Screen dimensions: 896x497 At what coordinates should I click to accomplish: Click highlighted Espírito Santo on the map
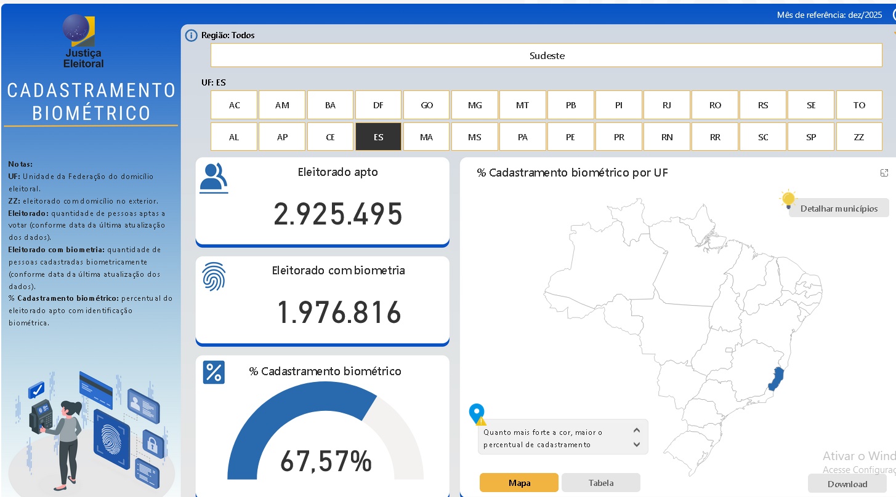[777, 378]
